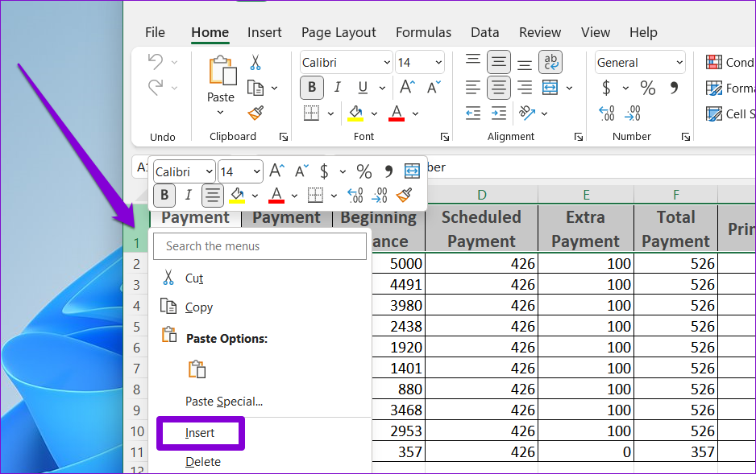Image resolution: width=756 pixels, height=474 pixels.
Task: Apply yellow fill color from ribbon
Action: pos(355,113)
